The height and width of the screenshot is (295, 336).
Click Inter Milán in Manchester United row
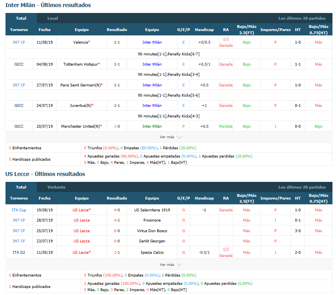[x=152, y=126]
